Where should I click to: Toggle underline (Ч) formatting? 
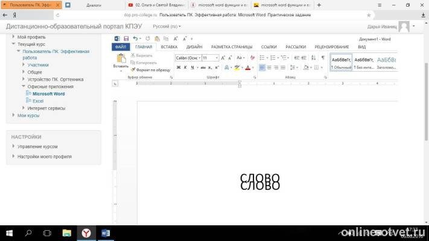click(192, 67)
